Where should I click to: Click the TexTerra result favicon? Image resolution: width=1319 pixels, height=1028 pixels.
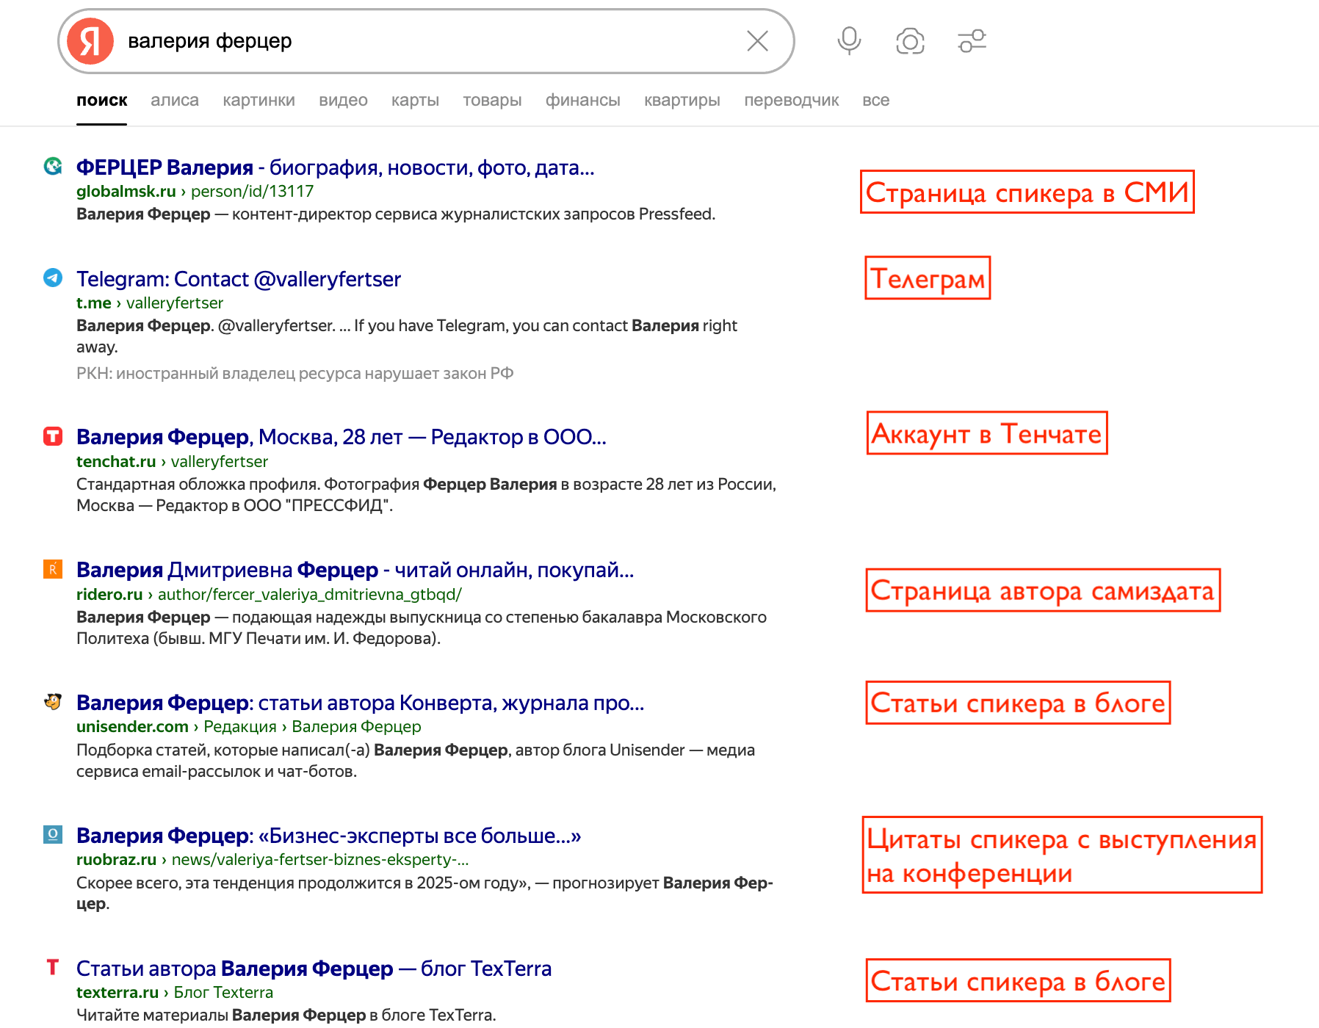(53, 967)
